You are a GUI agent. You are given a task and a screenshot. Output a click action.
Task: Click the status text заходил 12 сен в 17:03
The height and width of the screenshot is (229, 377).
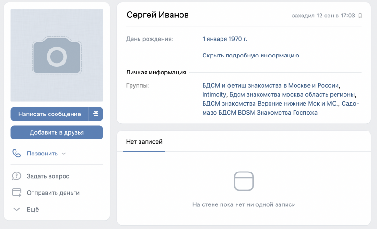click(x=323, y=16)
